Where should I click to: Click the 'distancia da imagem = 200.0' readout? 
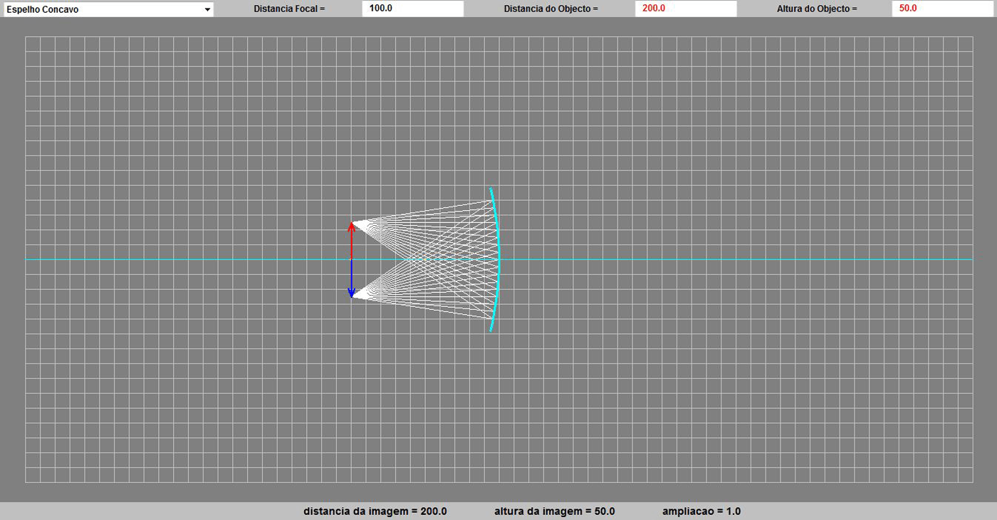coord(375,511)
